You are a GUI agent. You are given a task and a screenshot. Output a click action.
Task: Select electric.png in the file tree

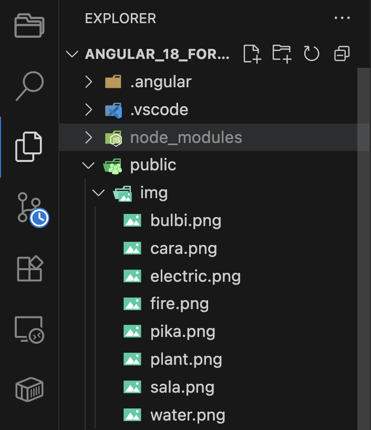click(x=195, y=276)
